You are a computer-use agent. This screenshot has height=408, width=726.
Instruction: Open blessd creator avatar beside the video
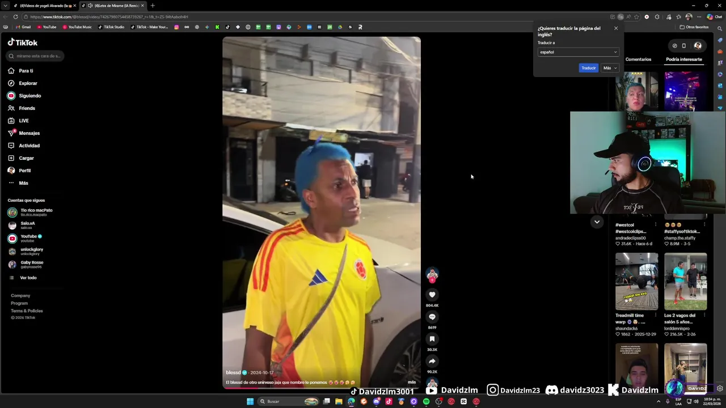point(432,274)
